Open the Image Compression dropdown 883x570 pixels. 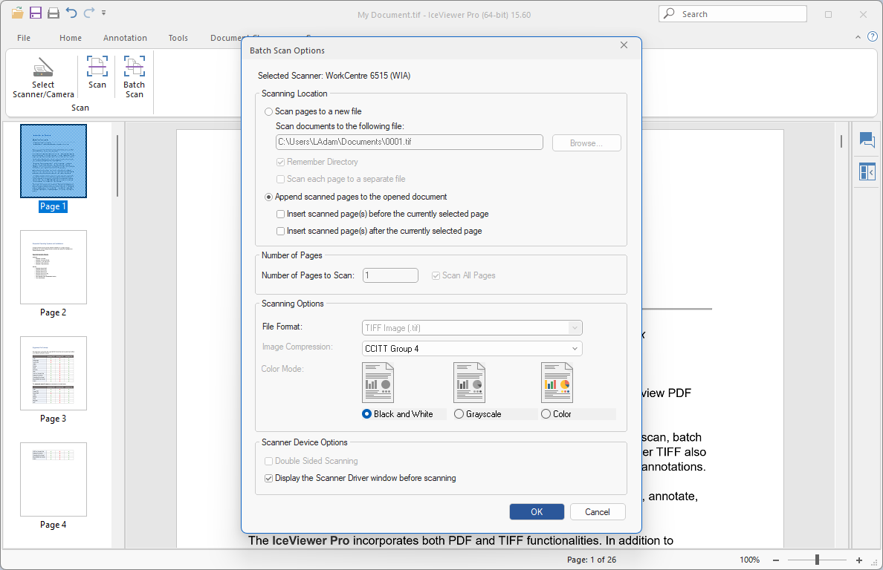point(472,349)
